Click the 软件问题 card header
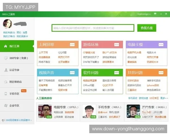Viewport: 170px width, 136px height. point(102,73)
